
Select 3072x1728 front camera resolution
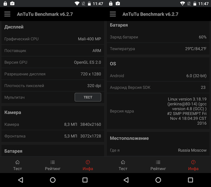coord(91,136)
